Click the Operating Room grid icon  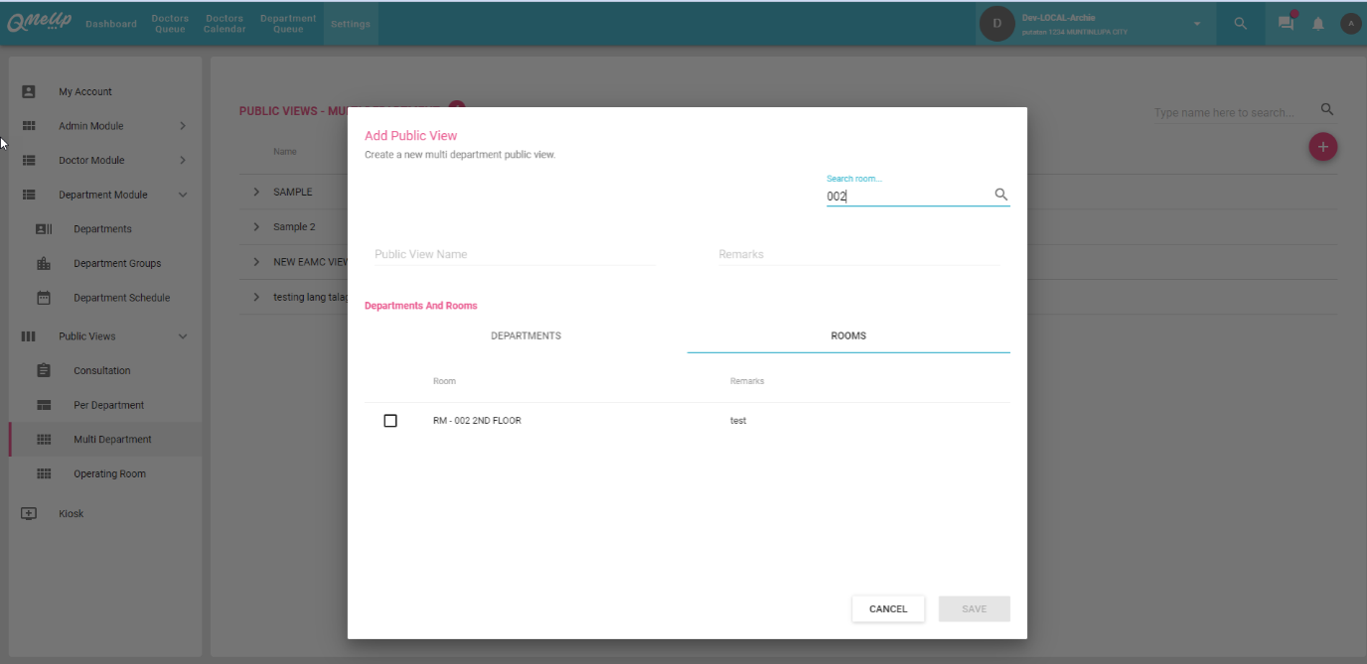coord(44,474)
